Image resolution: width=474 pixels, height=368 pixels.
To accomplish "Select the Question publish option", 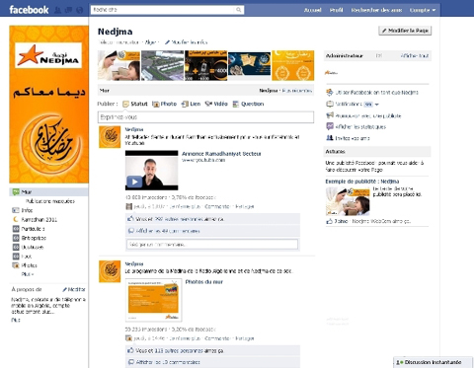I will (x=248, y=104).
